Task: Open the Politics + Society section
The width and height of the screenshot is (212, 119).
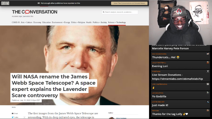Action: pyautogui.click(x=100, y=22)
